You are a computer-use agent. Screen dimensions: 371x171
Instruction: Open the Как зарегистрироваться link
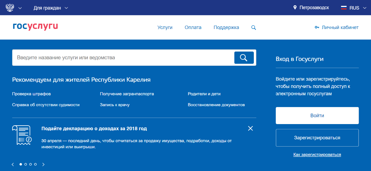(x=317, y=155)
